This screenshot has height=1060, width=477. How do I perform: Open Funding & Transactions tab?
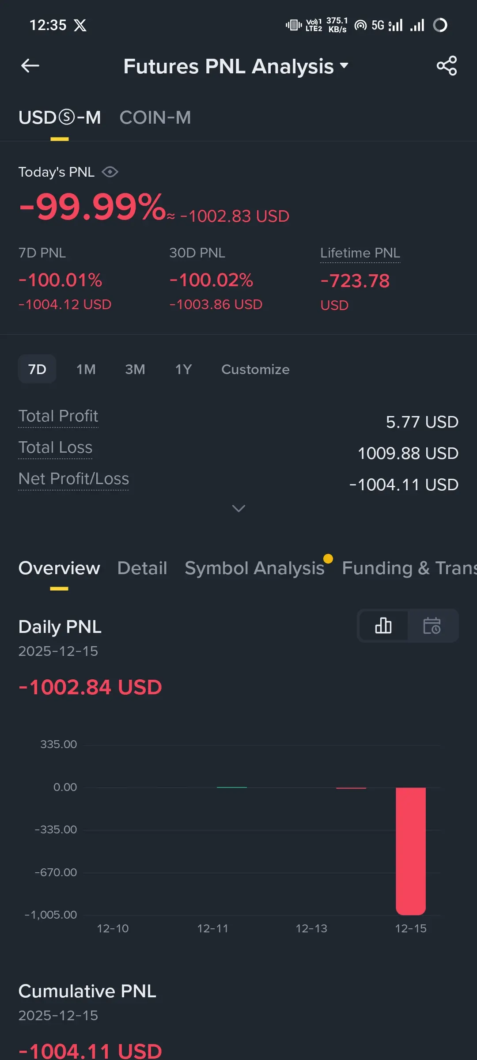point(409,568)
